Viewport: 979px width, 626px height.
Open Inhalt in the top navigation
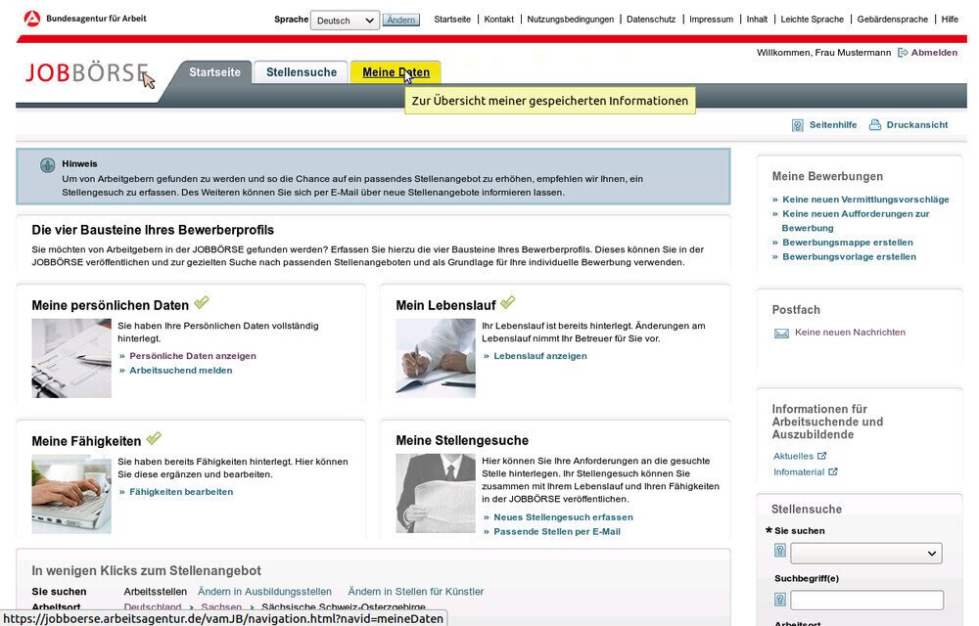tap(757, 20)
